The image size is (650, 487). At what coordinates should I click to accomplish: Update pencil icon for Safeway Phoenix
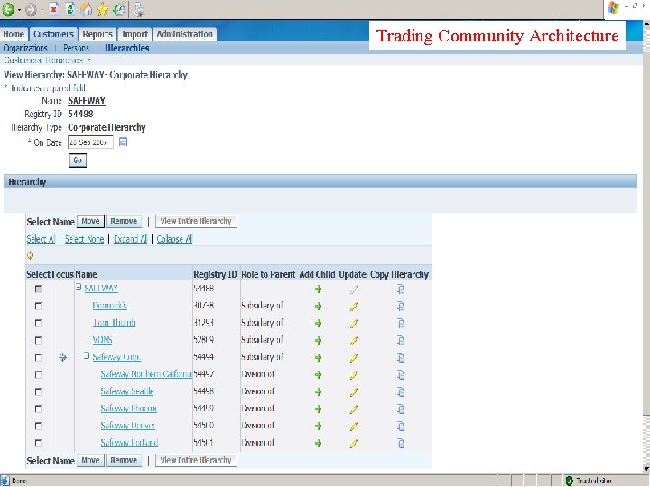point(354,409)
